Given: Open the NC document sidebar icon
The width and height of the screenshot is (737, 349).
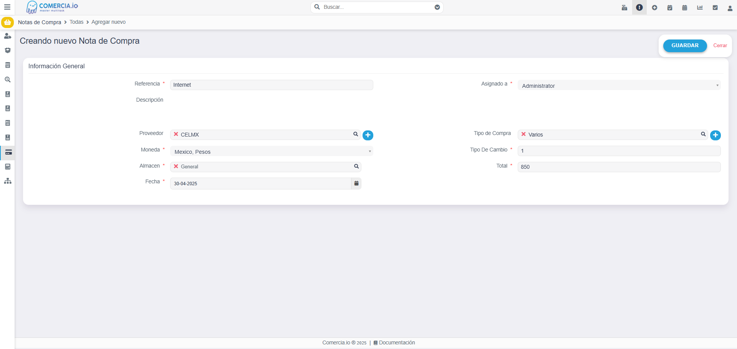Looking at the screenshot, I should (7, 123).
